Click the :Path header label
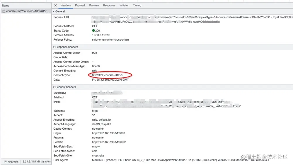Image resolution: width=293 pixels, height=165 pixels. [57, 102]
